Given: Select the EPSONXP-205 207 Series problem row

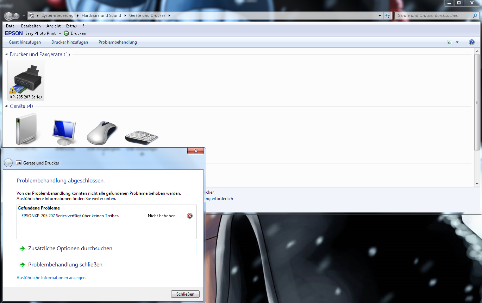Looking at the screenshot, I should tap(106, 216).
